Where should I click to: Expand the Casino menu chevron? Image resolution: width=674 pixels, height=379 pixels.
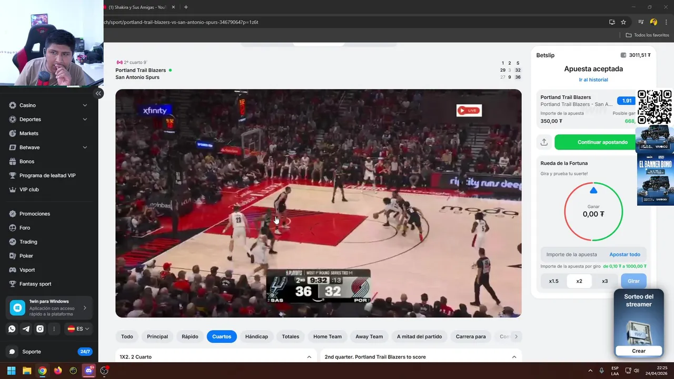tap(85, 105)
